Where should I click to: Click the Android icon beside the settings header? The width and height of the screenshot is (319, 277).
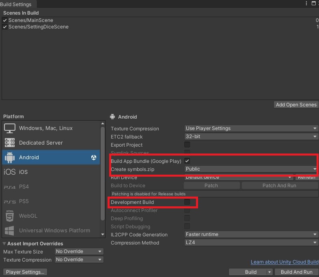coord(112,117)
